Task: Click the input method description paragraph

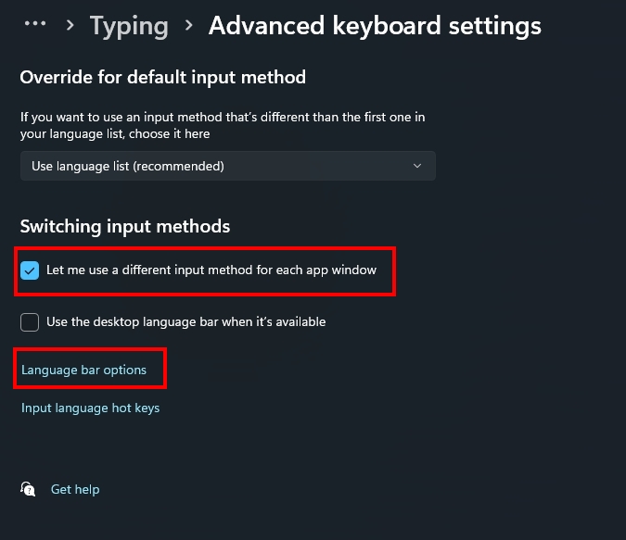Action: pyautogui.click(x=223, y=125)
